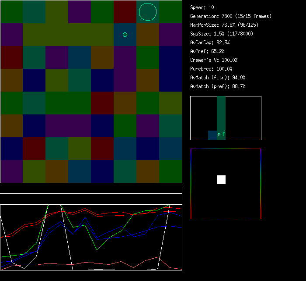Click the 'm' label in the histogram
This screenshot has height=281, width=306.
coord(219,134)
